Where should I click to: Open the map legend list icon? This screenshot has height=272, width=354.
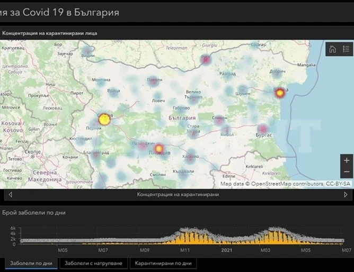pos(346,49)
